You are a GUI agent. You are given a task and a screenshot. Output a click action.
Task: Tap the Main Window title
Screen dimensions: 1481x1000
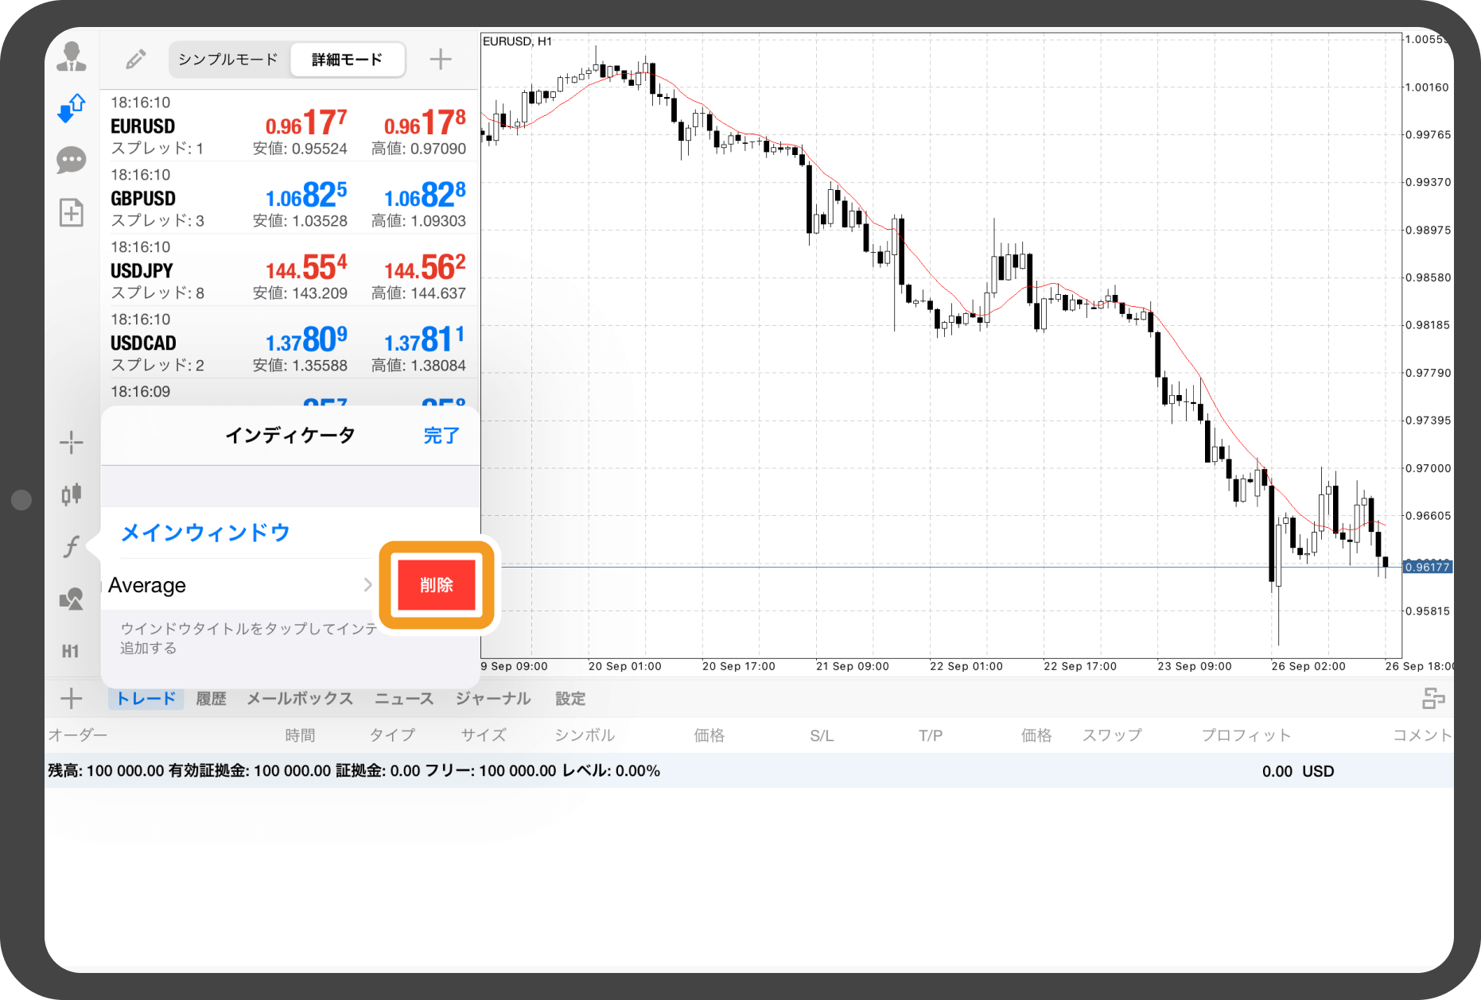coord(205,533)
